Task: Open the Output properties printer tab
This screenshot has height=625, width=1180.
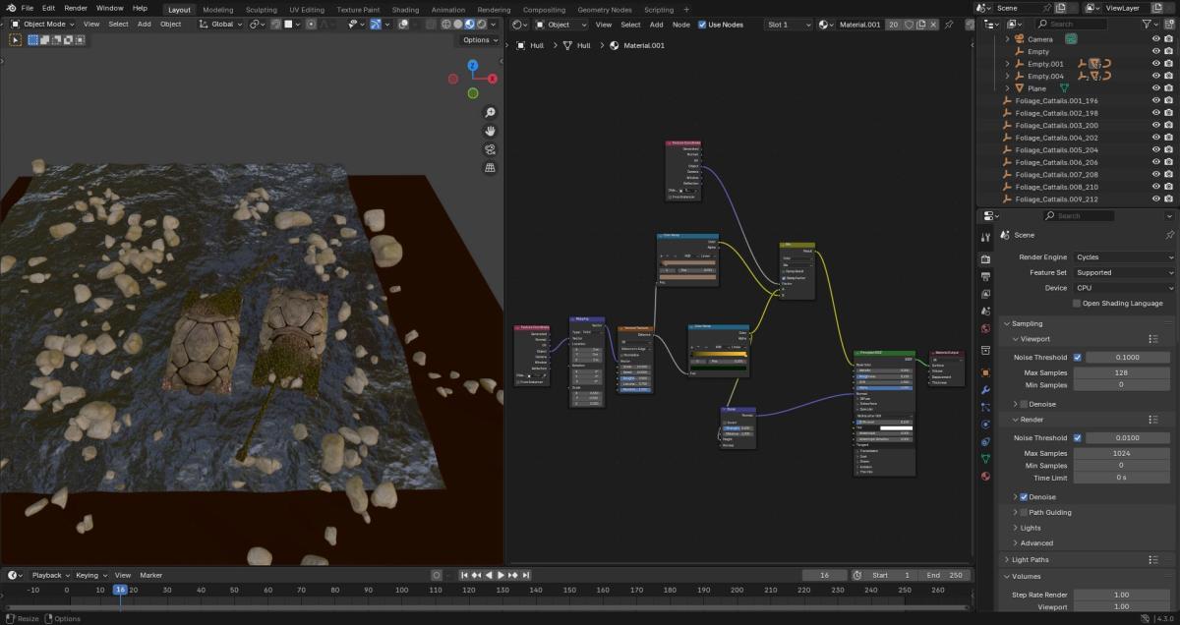Action: click(x=985, y=276)
